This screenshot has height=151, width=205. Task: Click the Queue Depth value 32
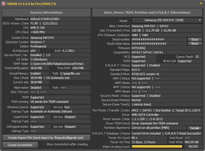point(197,57)
